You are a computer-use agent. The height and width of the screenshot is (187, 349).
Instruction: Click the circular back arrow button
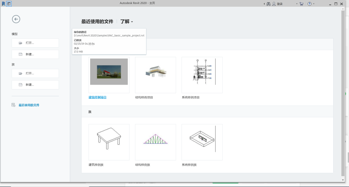tap(16, 19)
